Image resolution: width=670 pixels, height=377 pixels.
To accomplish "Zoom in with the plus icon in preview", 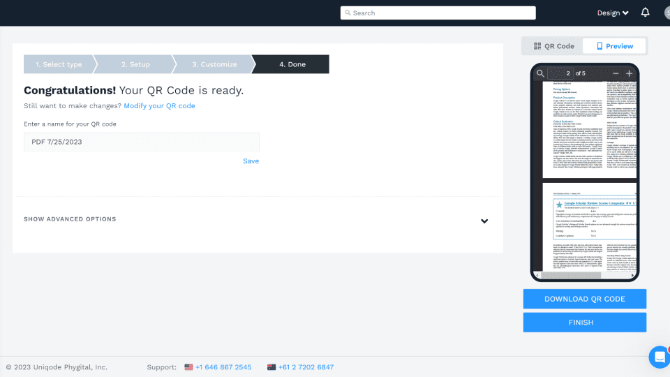I will point(629,73).
